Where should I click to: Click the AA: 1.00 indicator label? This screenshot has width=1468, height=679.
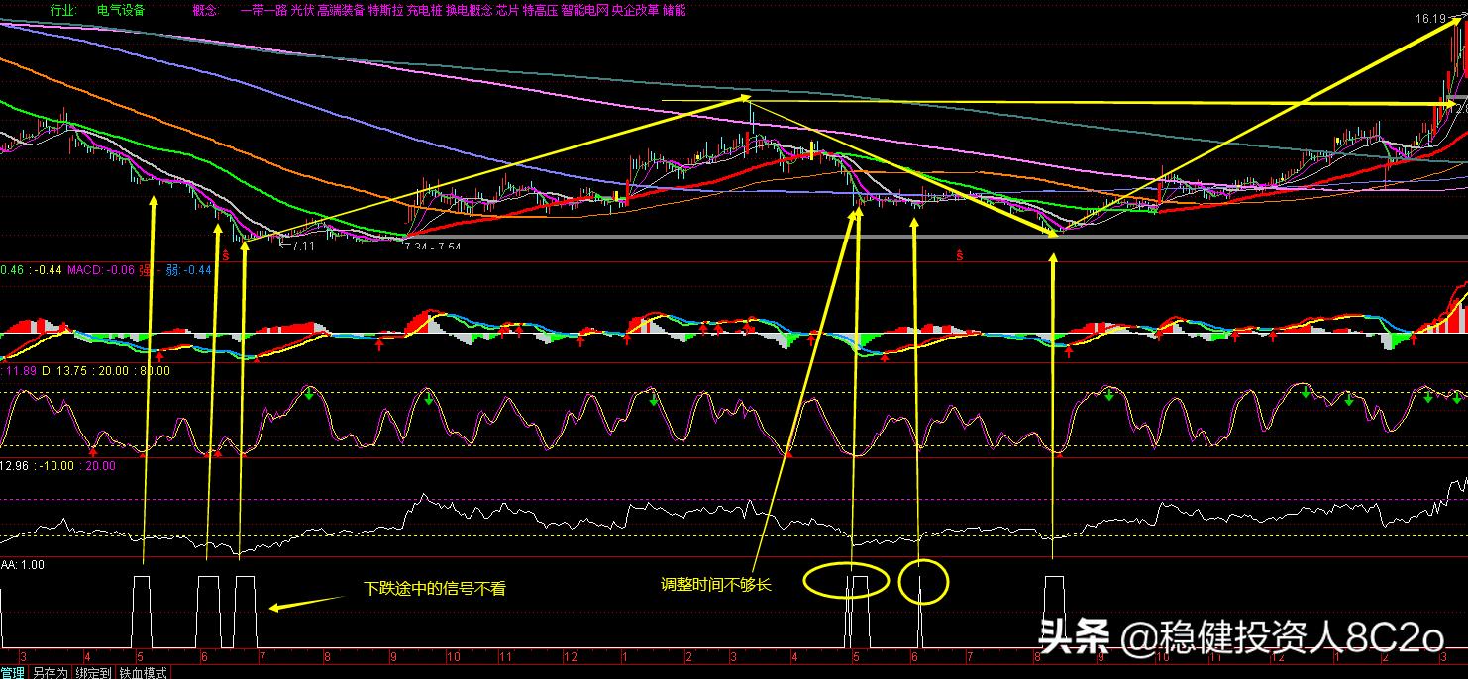tap(22, 565)
